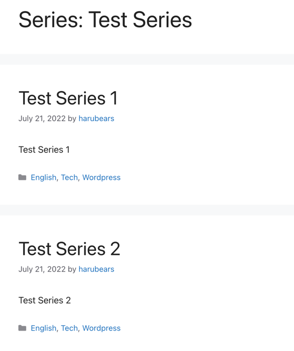This screenshot has height=351, width=294.
Task: Open Wordpress category for Test Series 2
Action: point(102,328)
